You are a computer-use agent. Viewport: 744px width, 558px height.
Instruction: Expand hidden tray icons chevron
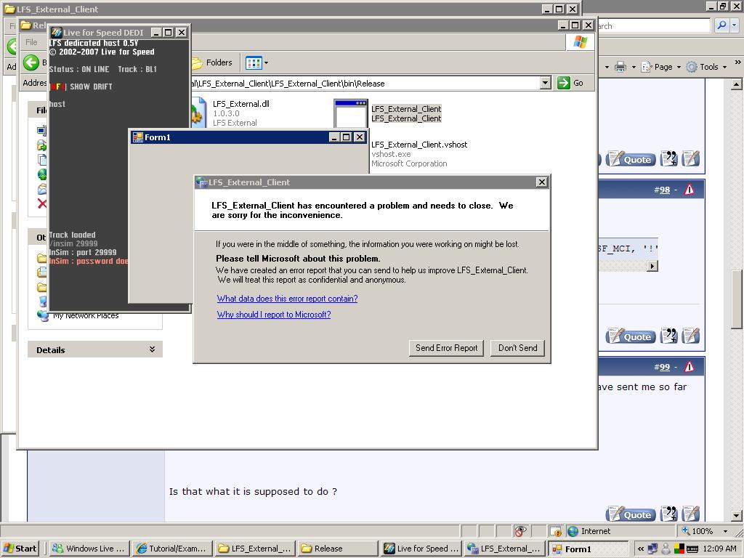pyautogui.click(x=641, y=549)
